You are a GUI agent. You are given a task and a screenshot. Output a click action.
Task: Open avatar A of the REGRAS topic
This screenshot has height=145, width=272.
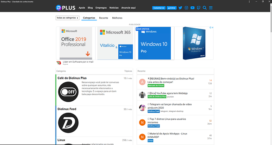142,82
